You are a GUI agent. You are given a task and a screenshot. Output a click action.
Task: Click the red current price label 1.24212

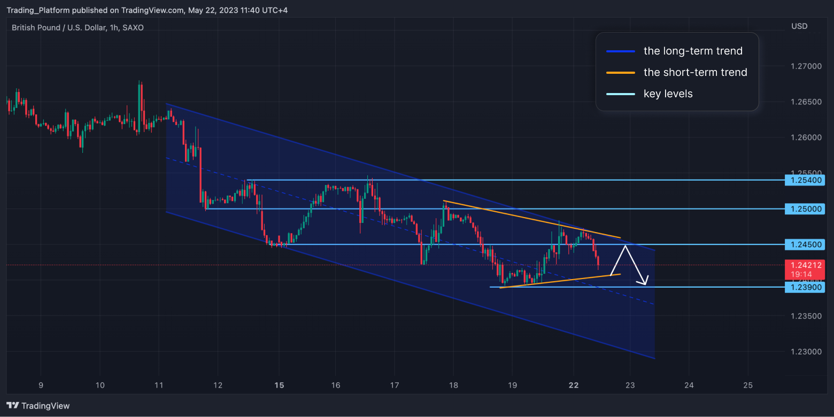pyautogui.click(x=805, y=268)
